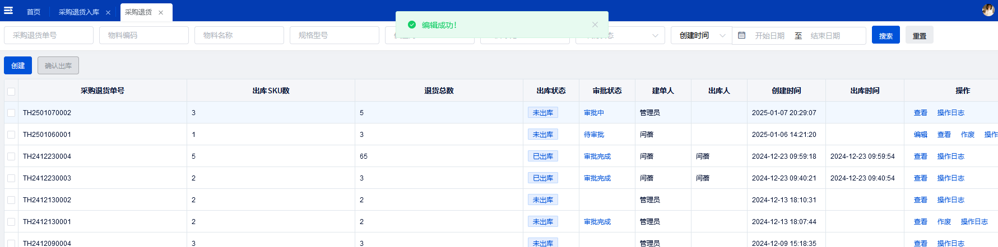
Task: Click the 重置 button
Action: point(919,35)
